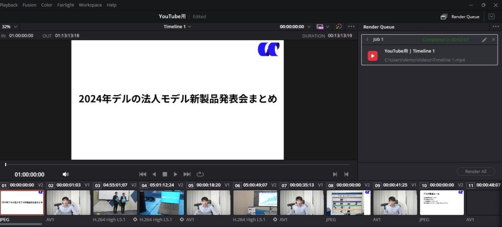Image resolution: width=502 pixels, height=227 pixels.
Task: Expand the viewer timecode dropdown
Action: tap(309, 26)
